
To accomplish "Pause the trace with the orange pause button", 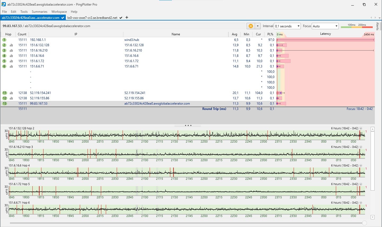I will pos(250,26).
